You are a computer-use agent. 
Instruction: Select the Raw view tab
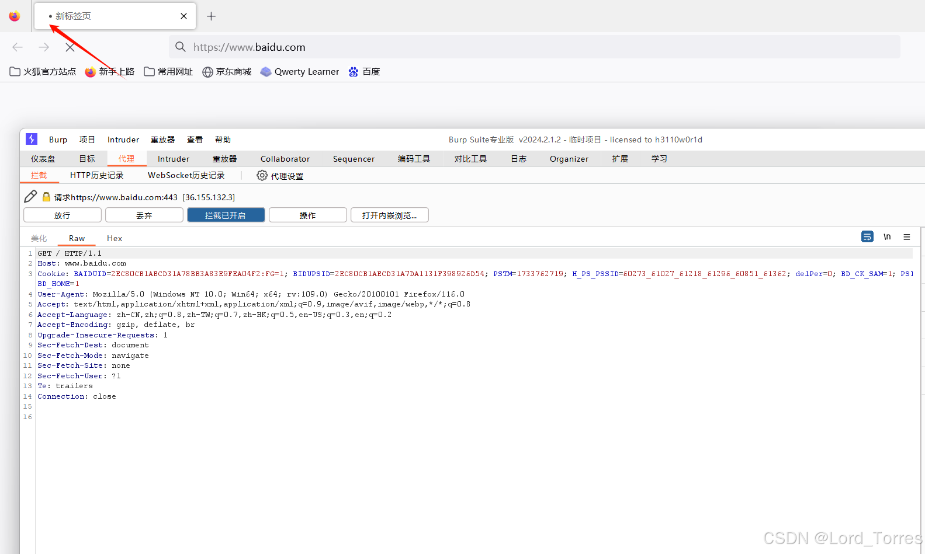[x=77, y=238]
